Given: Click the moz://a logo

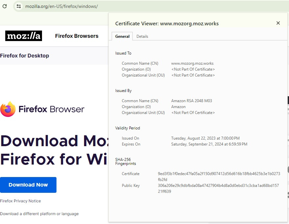Looking at the screenshot, I should (24, 36).
